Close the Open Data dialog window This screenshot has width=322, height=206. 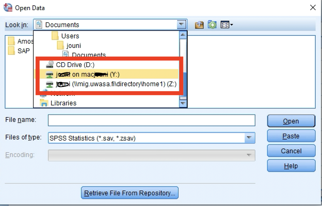click(313, 7)
